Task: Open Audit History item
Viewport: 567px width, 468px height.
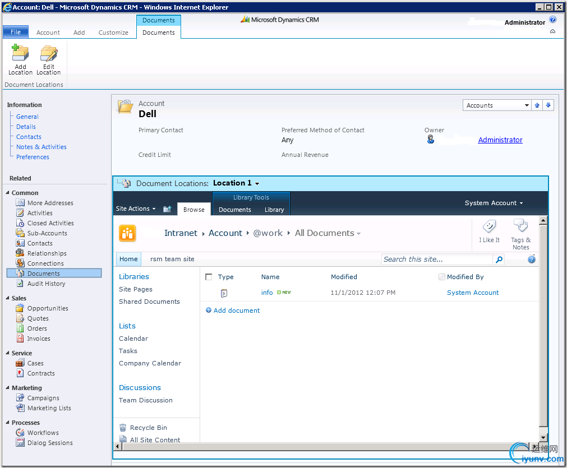Action: (x=47, y=284)
